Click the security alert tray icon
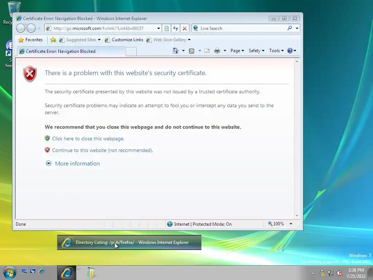 click(322, 273)
